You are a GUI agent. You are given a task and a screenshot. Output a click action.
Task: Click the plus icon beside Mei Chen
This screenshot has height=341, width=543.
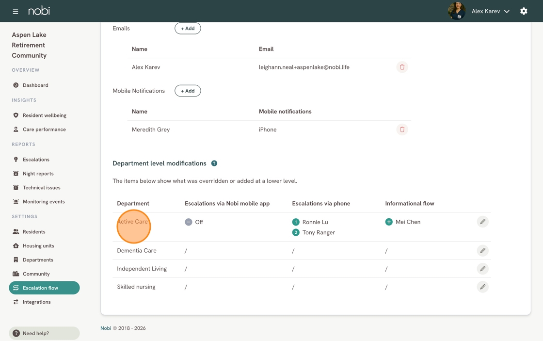(x=389, y=222)
